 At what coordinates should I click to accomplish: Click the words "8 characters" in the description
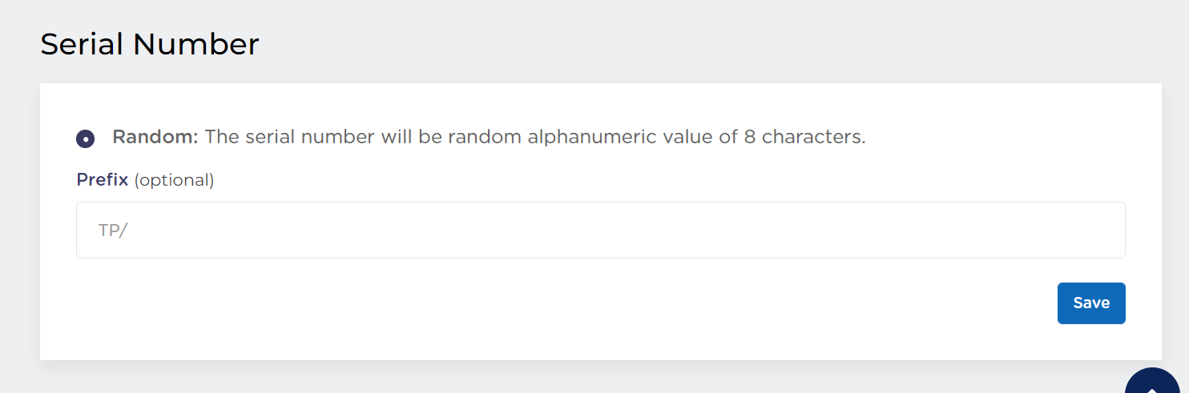[804, 137]
